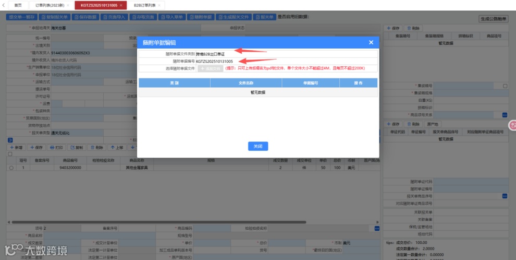Click 新增 in the goods toolbar

point(16,148)
